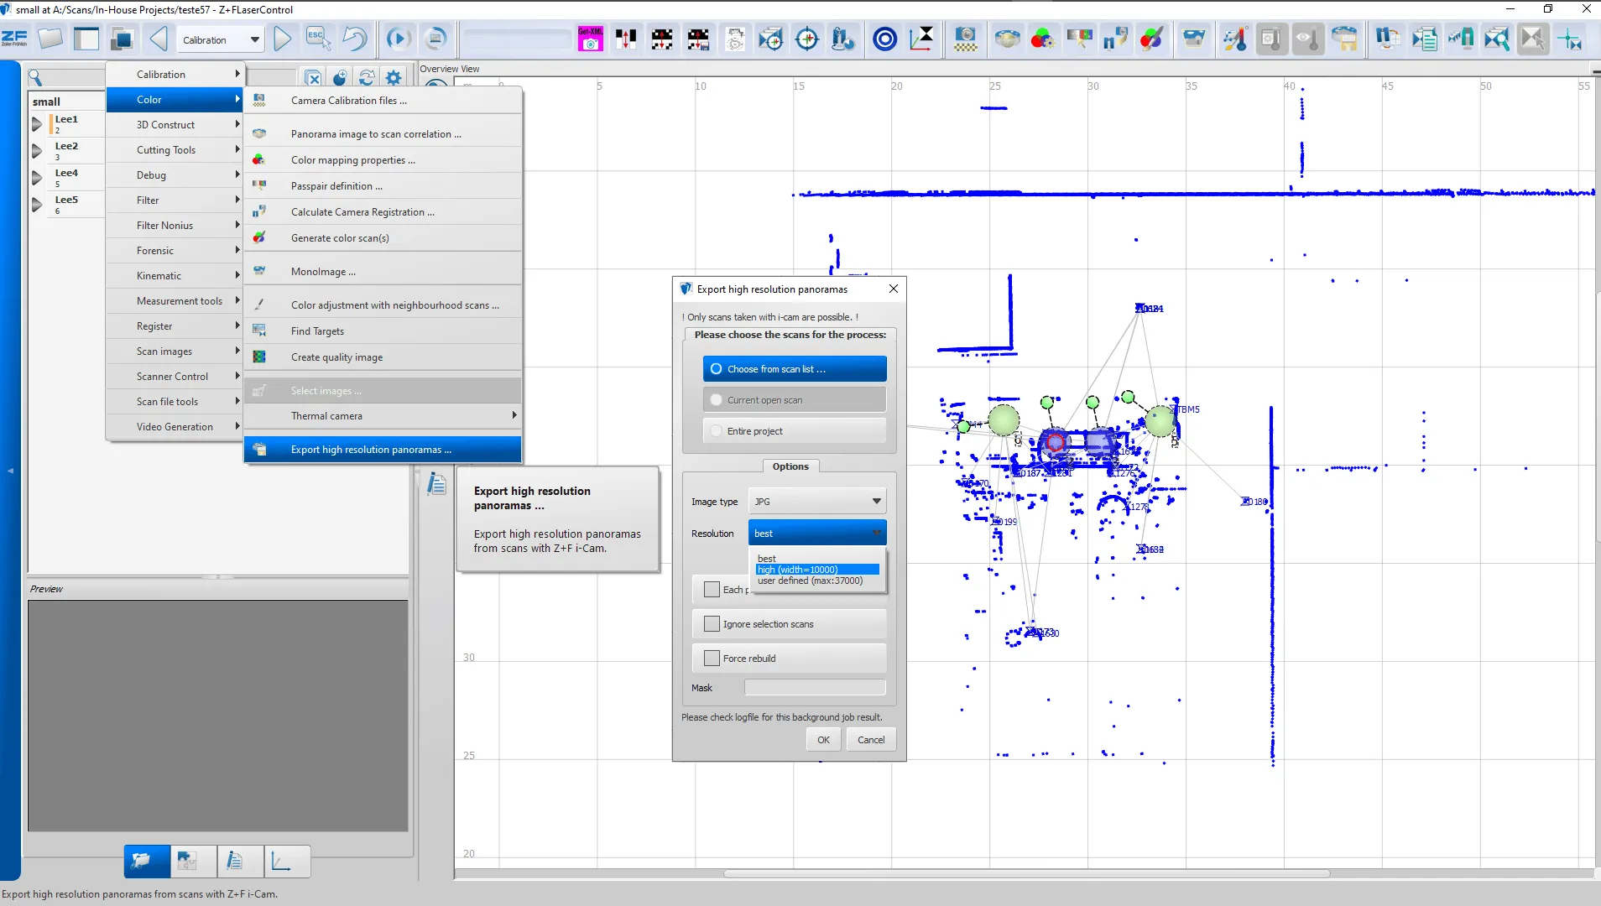Collapse the Resolution 'best' combo box
This screenshot has width=1601, height=906.
pyautogui.click(x=817, y=534)
